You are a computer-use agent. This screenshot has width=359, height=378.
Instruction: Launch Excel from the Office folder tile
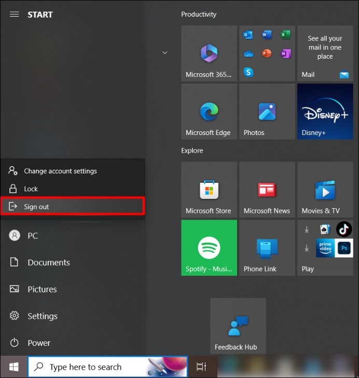(x=285, y=35)
